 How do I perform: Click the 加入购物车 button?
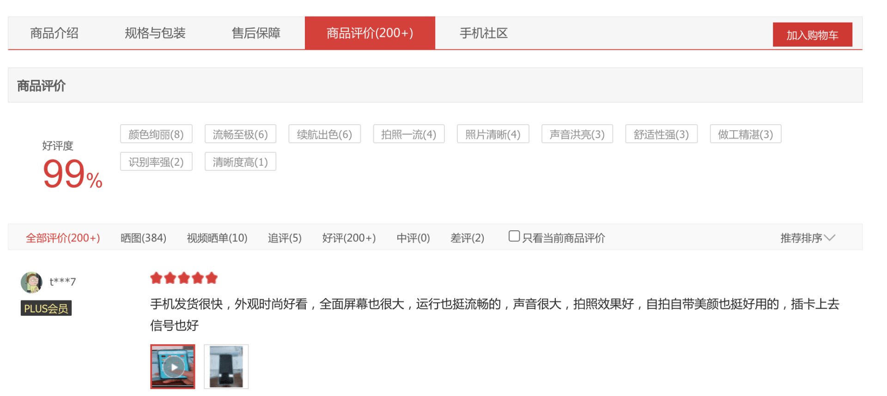pos(812,35)
